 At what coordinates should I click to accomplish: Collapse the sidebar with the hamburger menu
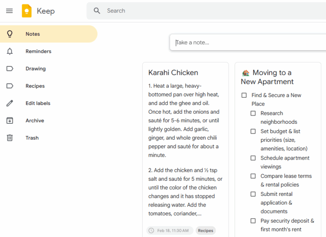tap(9, 11)
